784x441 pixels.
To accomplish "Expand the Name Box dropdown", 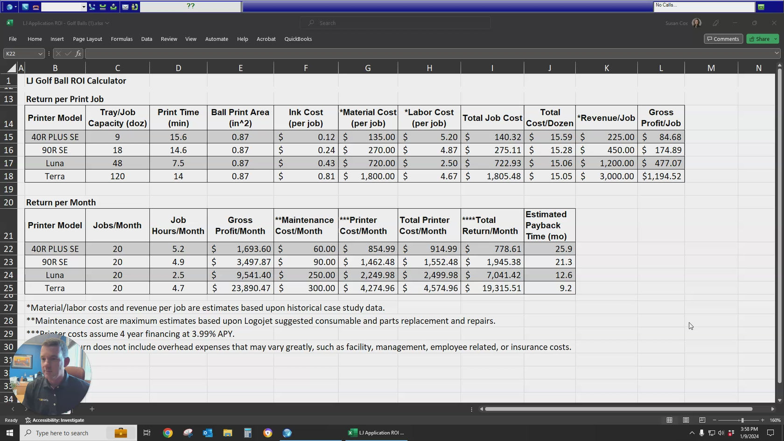I will [40, 54].
